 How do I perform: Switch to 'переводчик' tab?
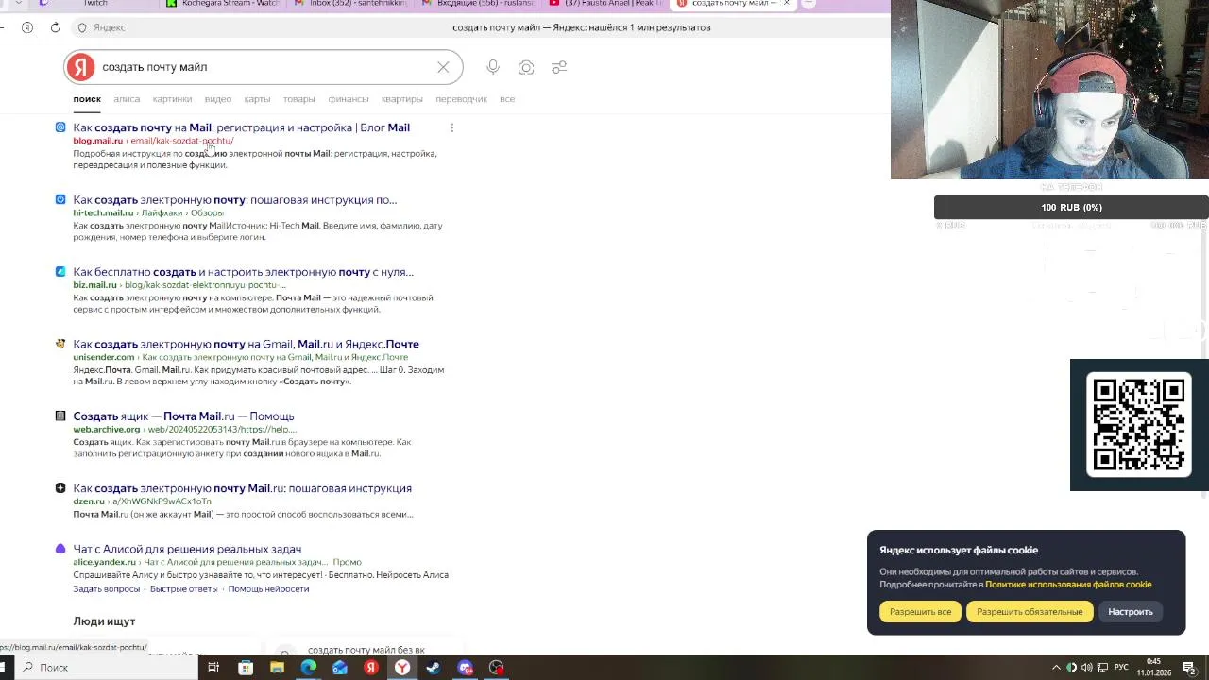pos(461,99)
